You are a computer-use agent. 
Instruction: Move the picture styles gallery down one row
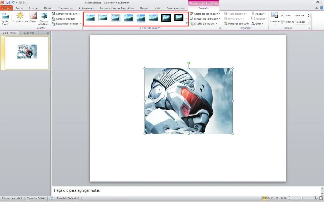[x=187, y=19]
